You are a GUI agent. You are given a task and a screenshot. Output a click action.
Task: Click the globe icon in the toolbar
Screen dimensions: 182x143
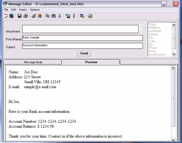11,16
